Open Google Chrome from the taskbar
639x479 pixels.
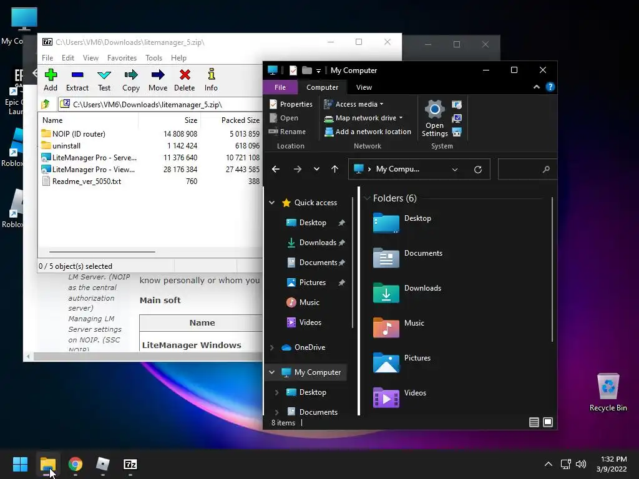pyautogui.click(x=76, y=464)
